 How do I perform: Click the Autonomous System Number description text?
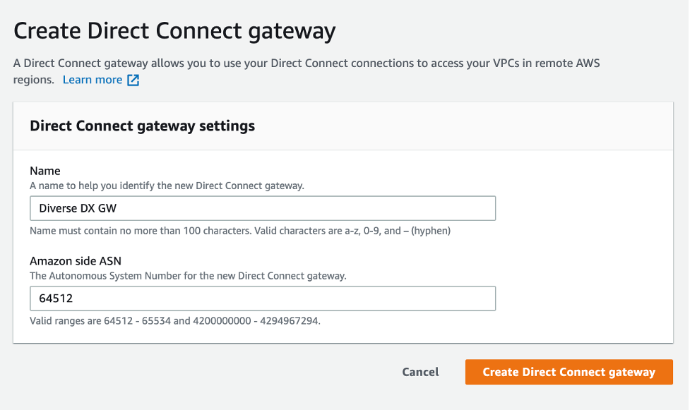(188, 276)
